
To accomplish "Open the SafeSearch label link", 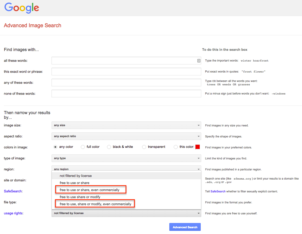I will [13, 191].
